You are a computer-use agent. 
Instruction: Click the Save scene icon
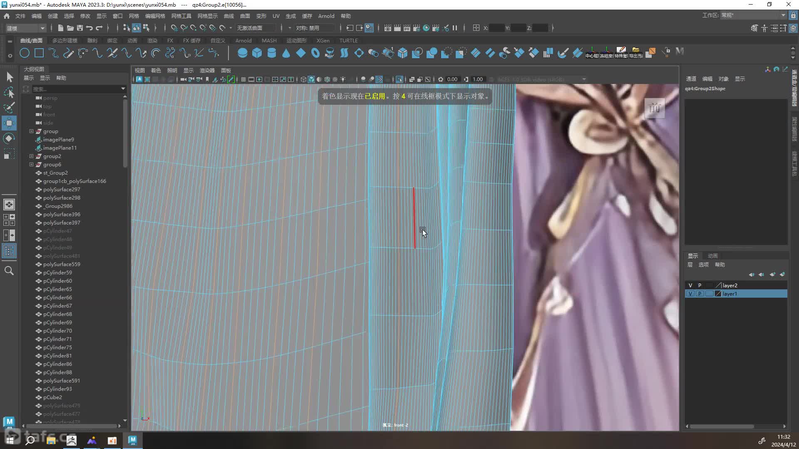click(80, 28)
